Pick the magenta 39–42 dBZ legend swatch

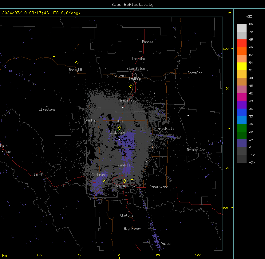pyautogui.click(x=242, y=97)
